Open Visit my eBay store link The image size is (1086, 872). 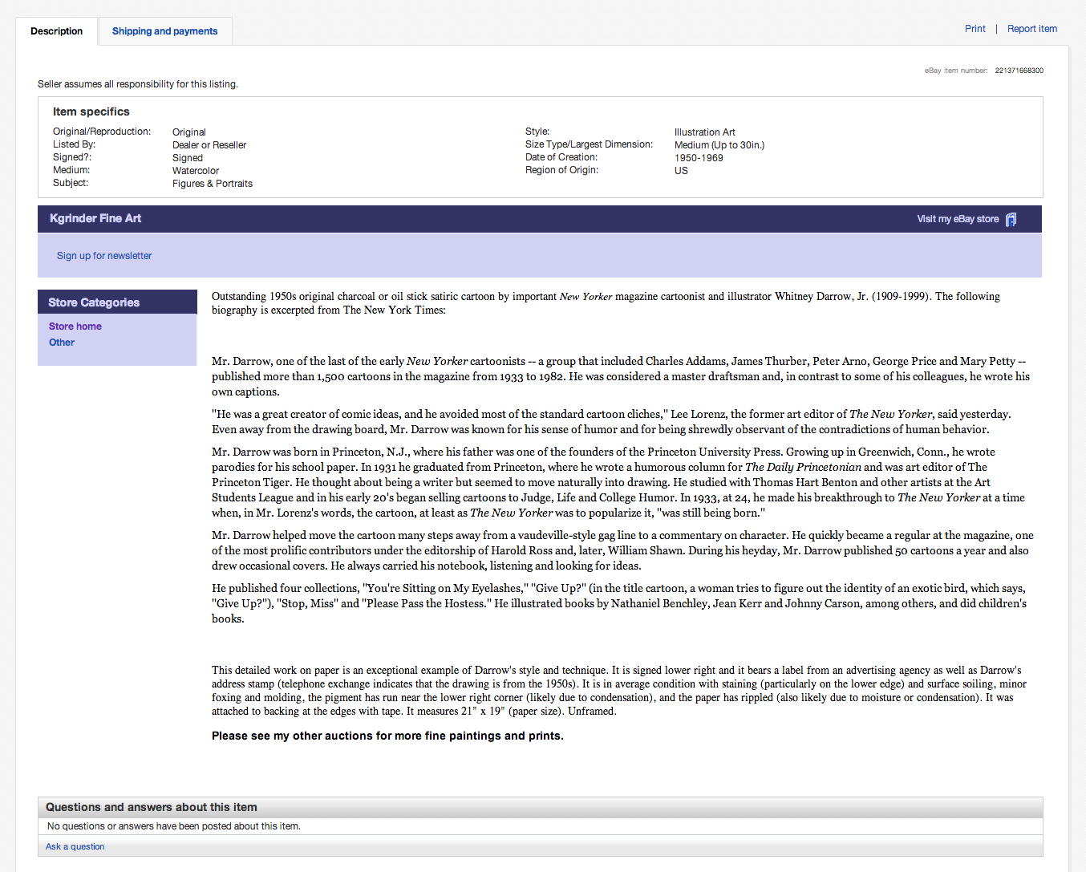[x=958, y=219]
